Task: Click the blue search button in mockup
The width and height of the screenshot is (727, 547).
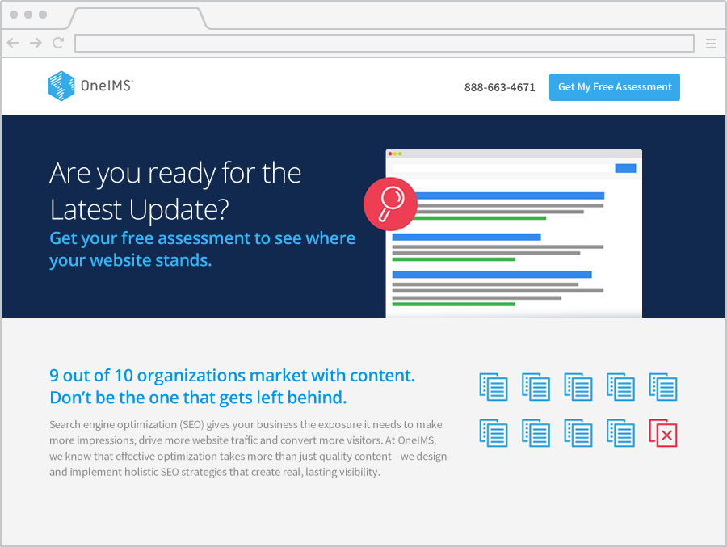Action: point(625,168)
